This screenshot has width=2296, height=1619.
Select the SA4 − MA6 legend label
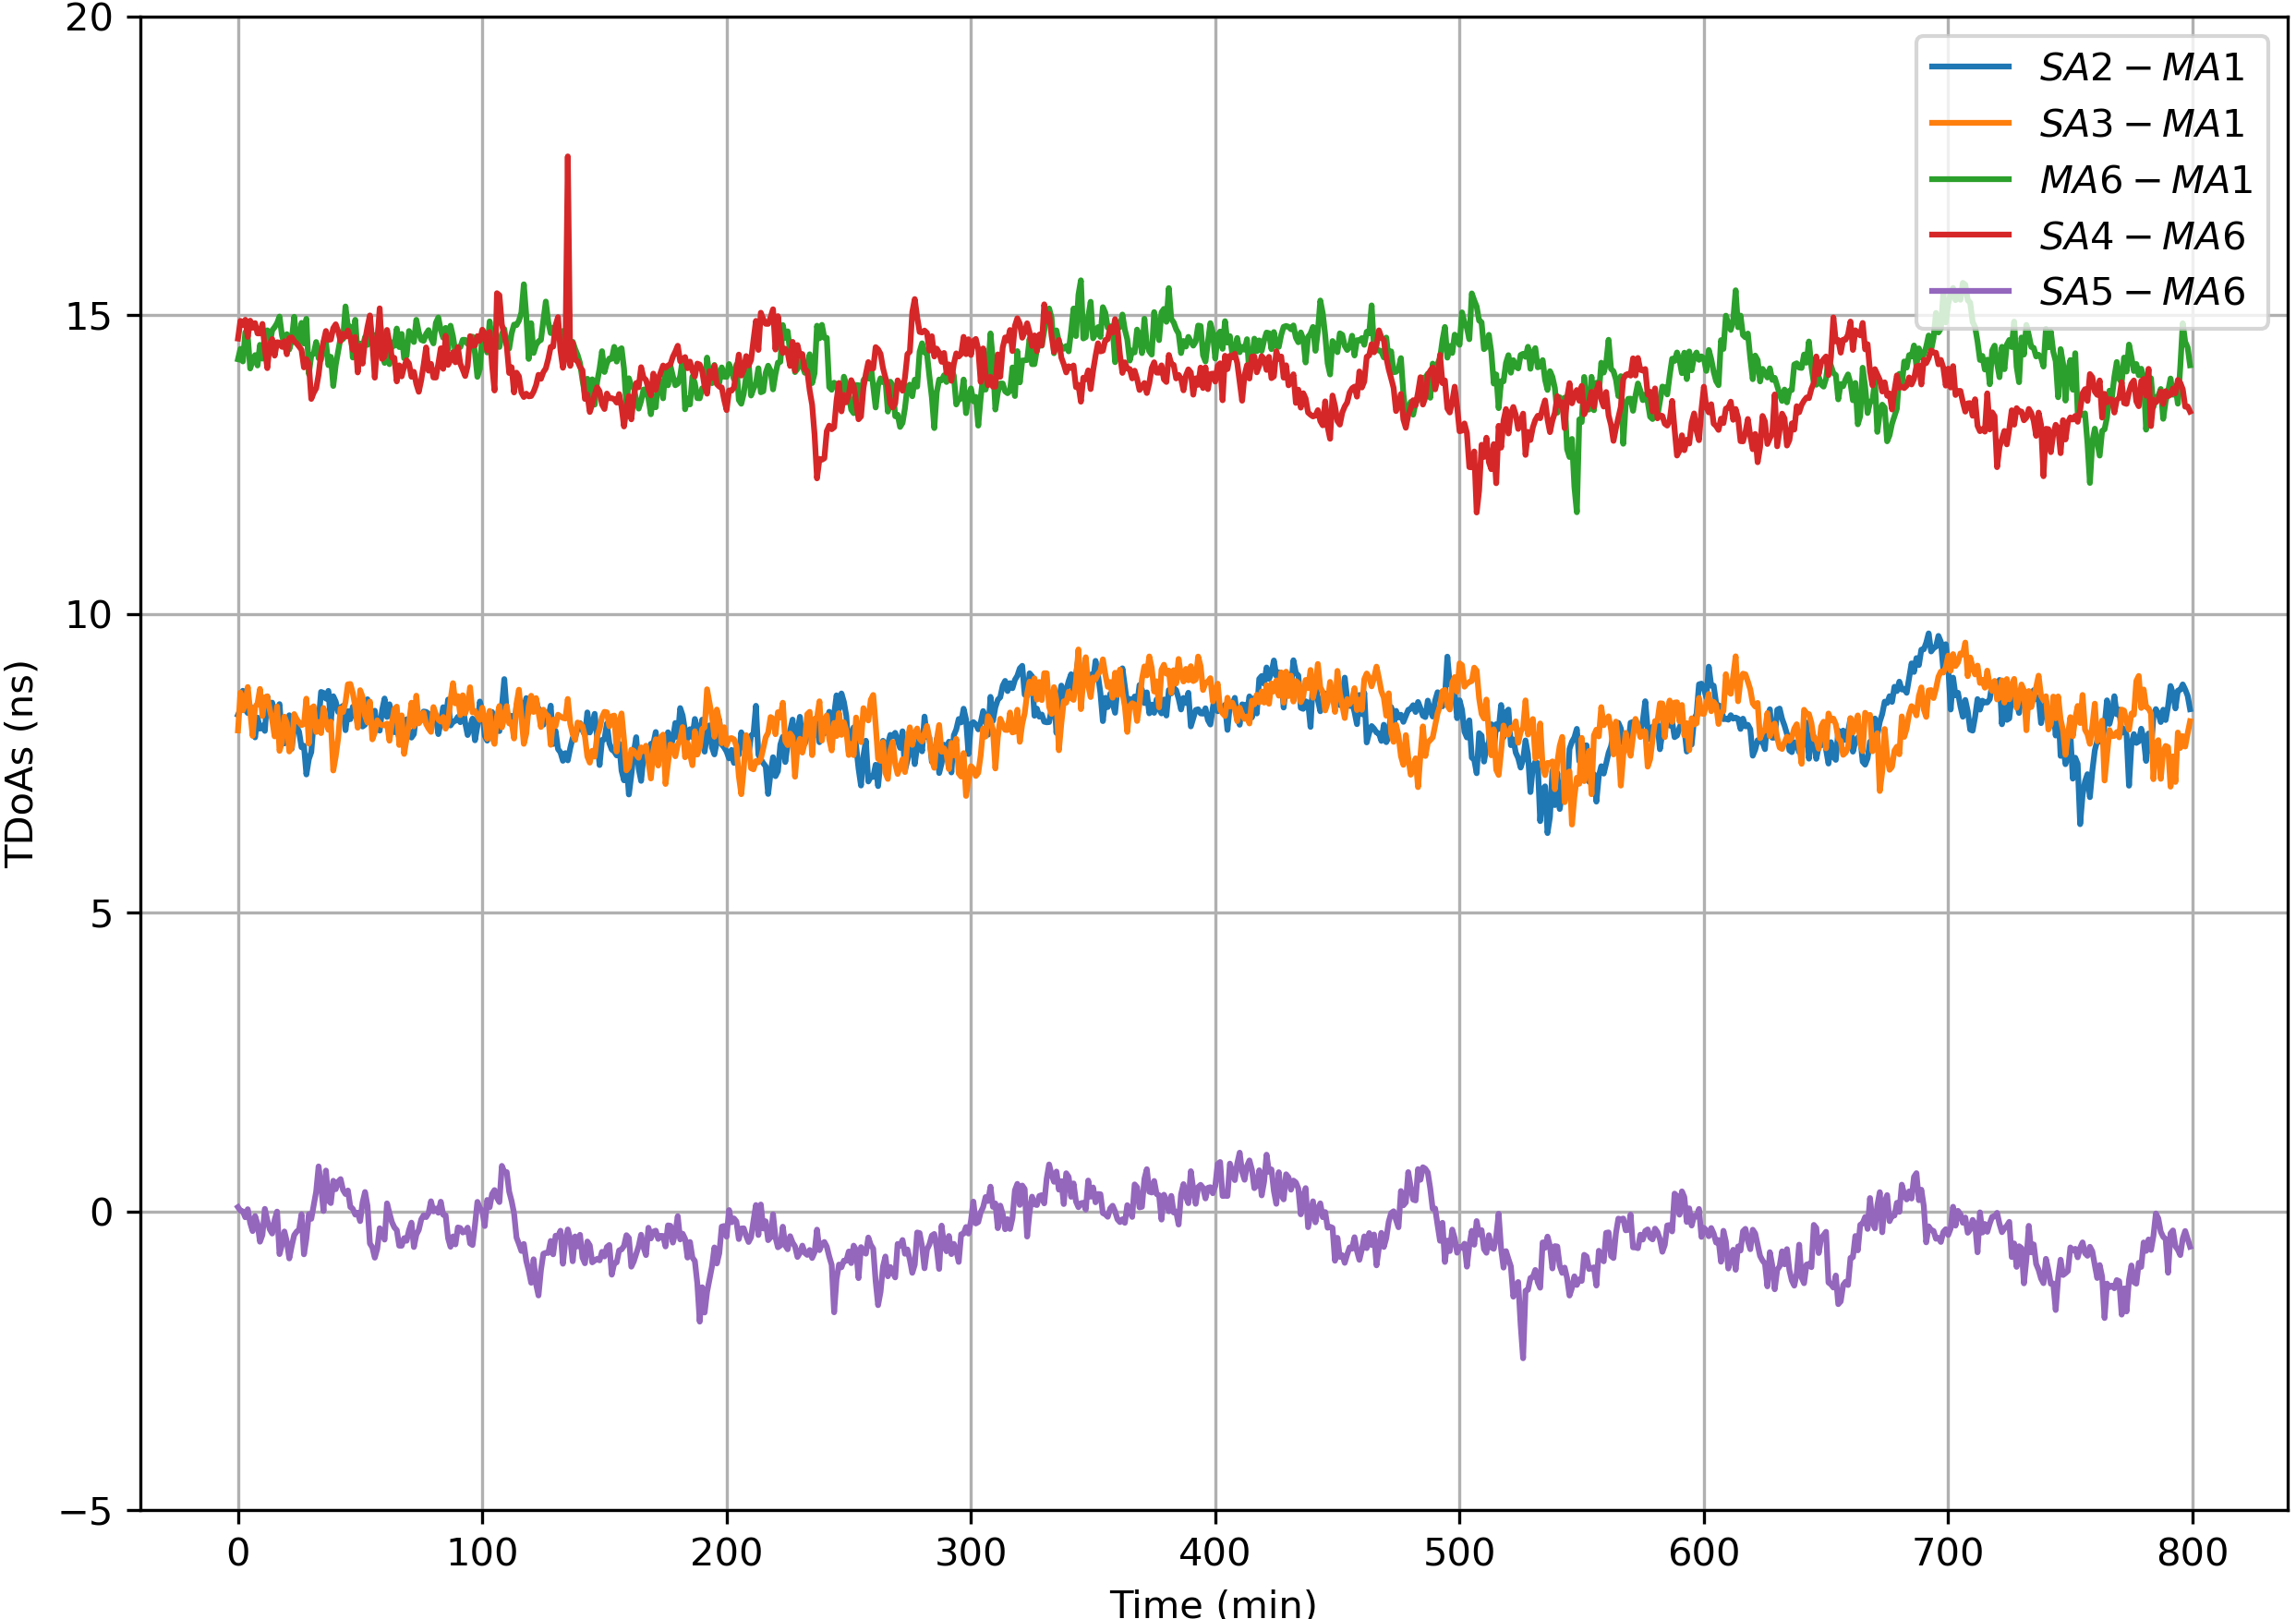coord(2142,236)
